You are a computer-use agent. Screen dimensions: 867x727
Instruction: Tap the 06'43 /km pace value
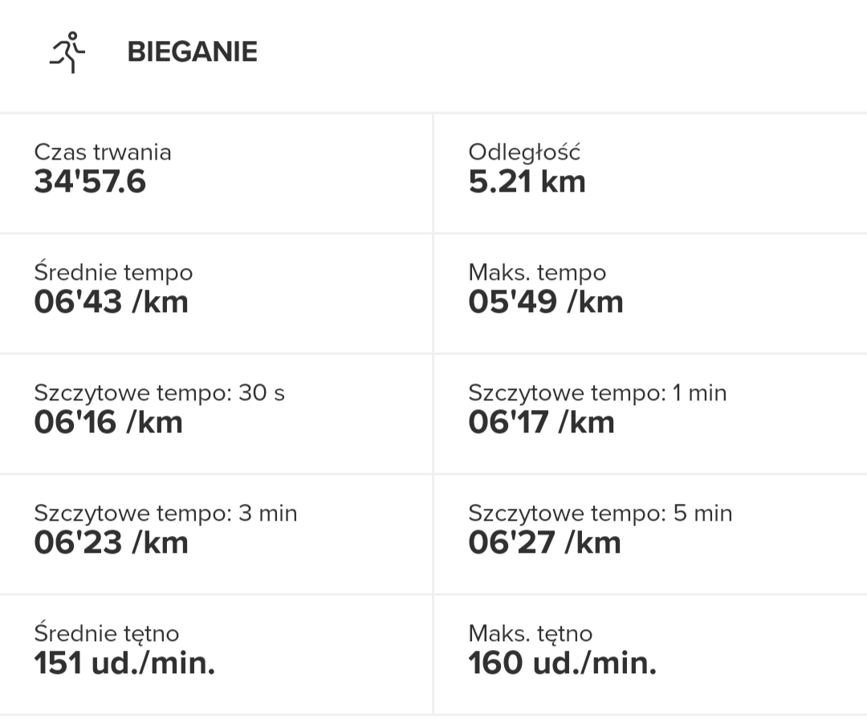coord(111,303)
